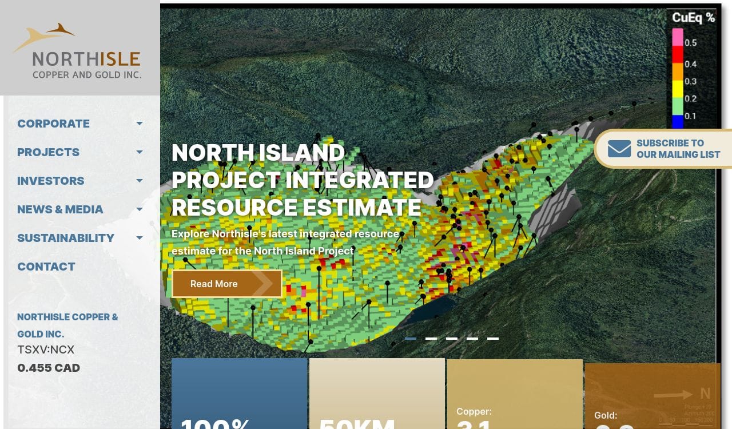Expand the Projects dropdown arrow
This screenshot has width=732, height=429.
140,152
